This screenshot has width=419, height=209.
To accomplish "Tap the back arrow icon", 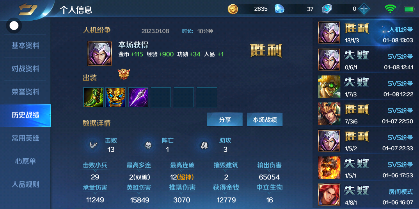I will (28, 9).
